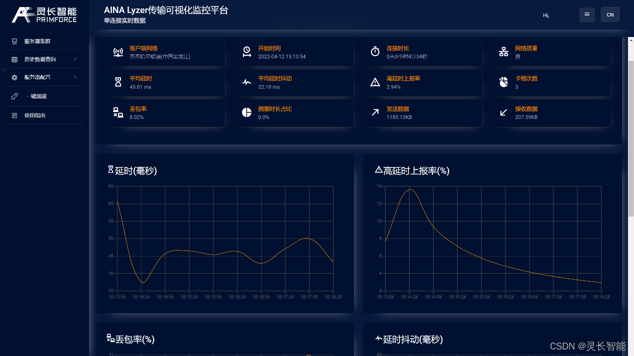
Task: Click the server cluster monitor icon in sidebar
Action: (x=14, y=41)
